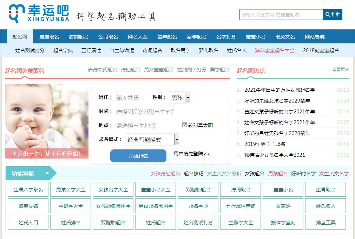Click the keyword search input box
The width and height of the screenshot is (355, 239).
point(281,15)
